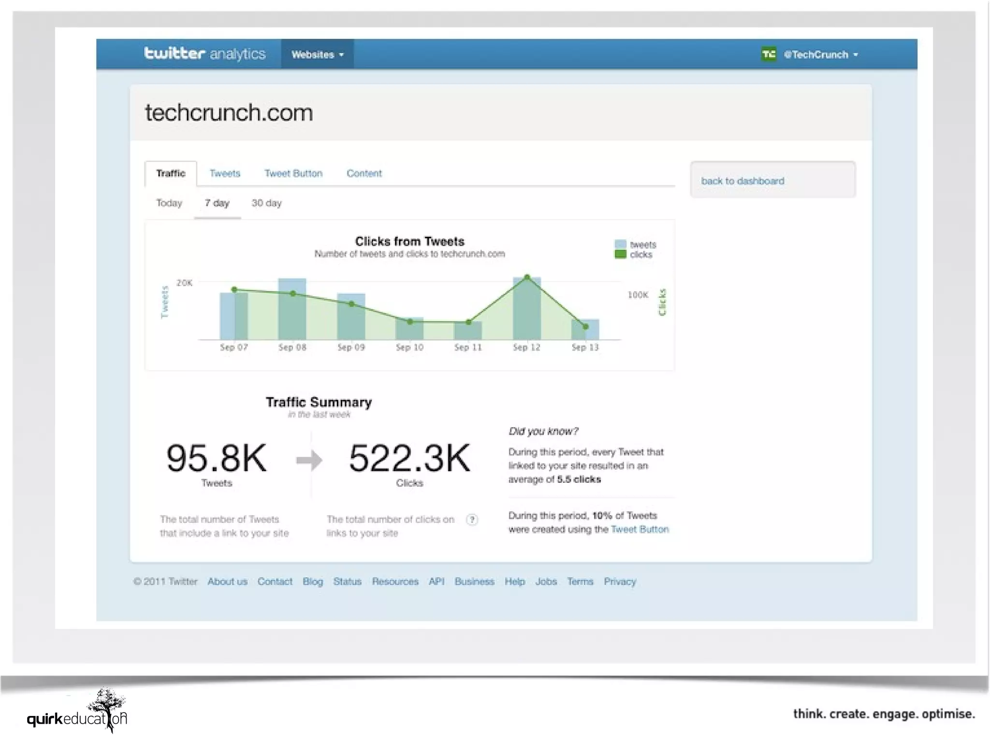Open the Websites dropdown menu
The image size is (990, 743).
click(317, 55)
